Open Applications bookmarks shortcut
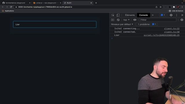 8,11
